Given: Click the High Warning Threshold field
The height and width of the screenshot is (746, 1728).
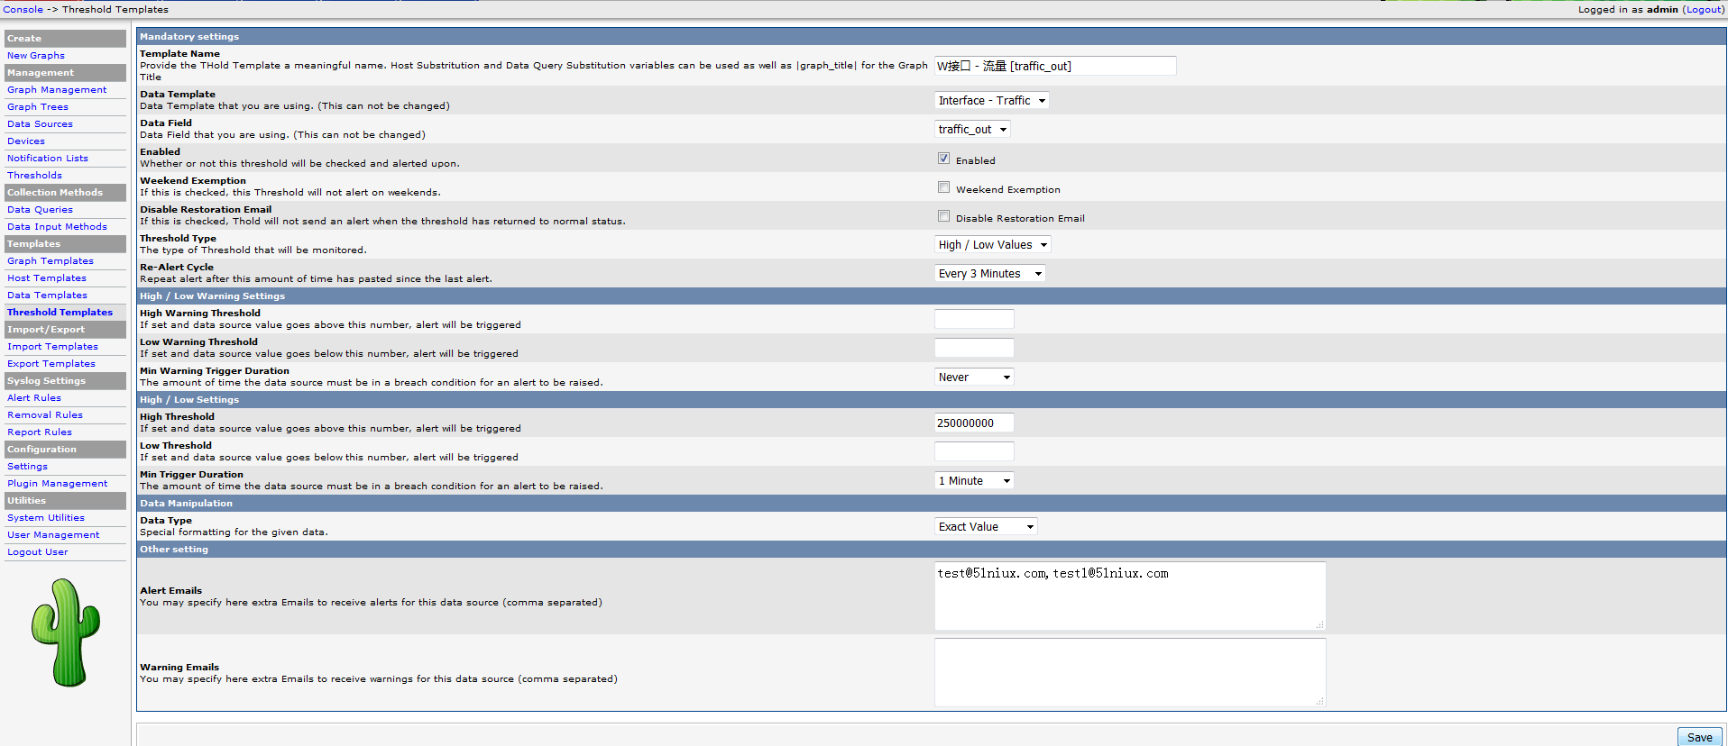Looking at the screenshot, I should coord(974,319).
